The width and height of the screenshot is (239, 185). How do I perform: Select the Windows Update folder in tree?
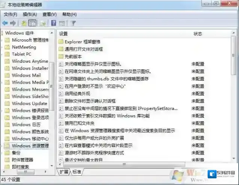point(29,103)
